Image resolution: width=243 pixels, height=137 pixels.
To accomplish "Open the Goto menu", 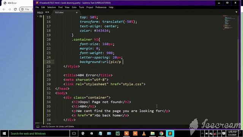I will 74,7.
